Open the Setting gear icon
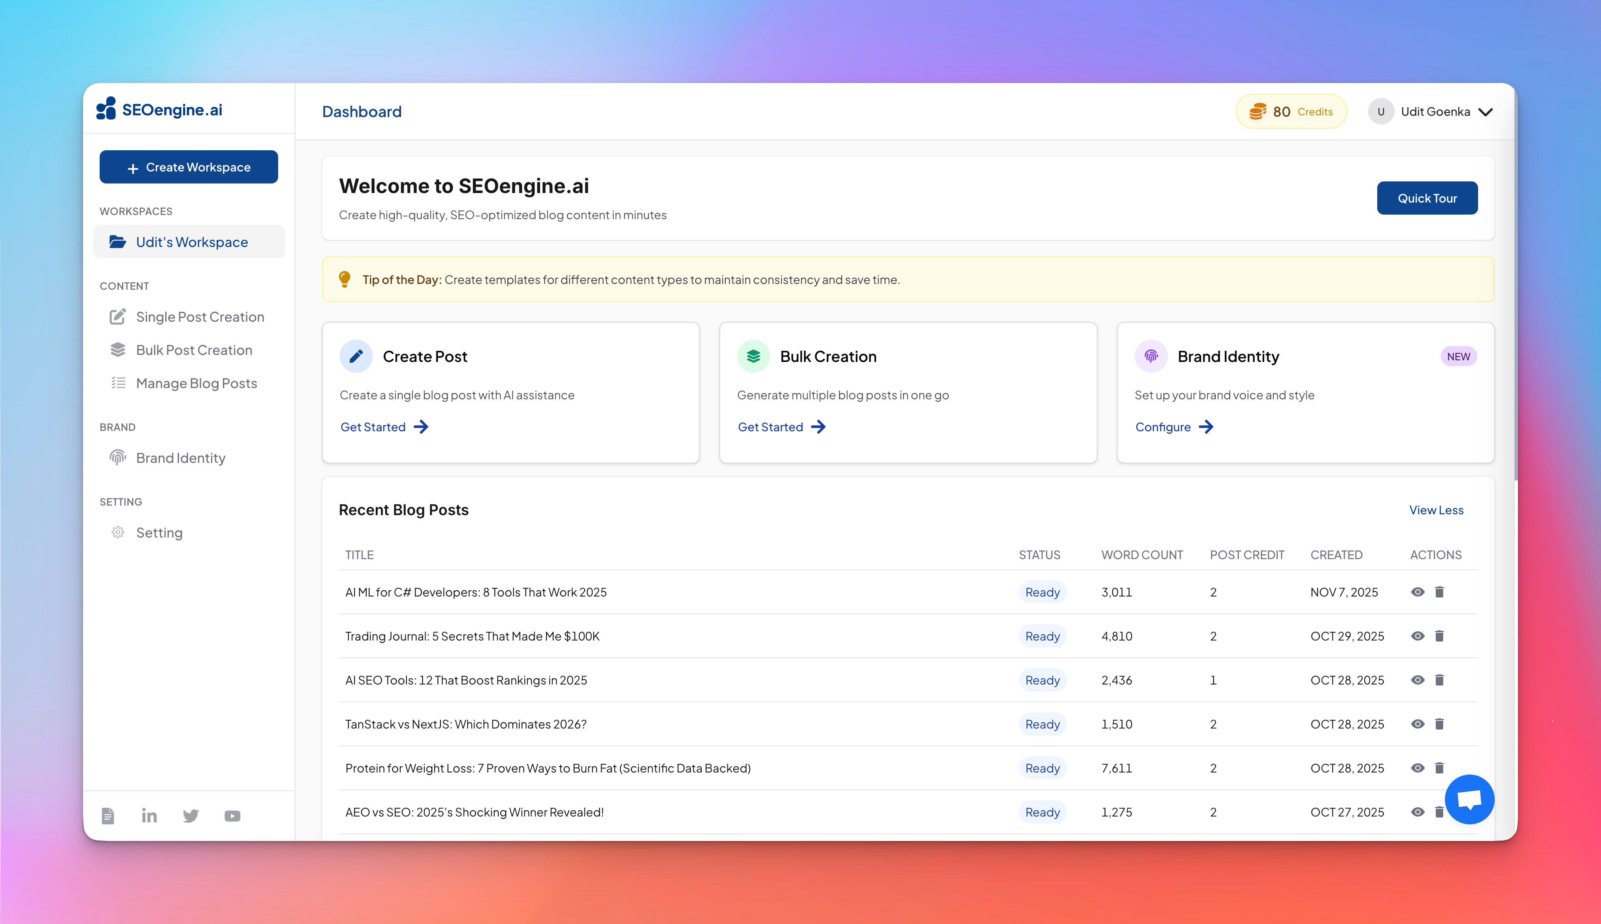Screen dimensions: 1601x924 tap(118, 533)
